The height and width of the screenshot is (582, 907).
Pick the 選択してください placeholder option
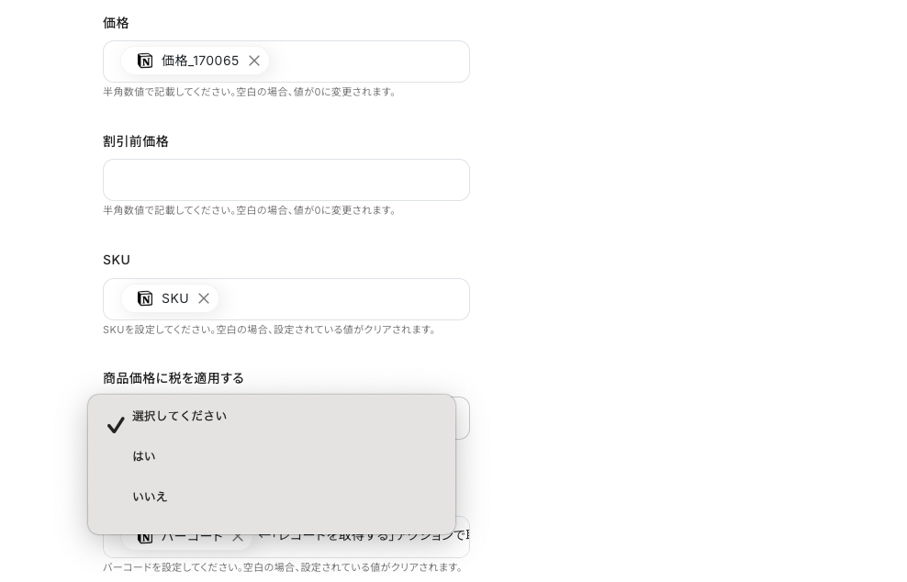(272, 417)
